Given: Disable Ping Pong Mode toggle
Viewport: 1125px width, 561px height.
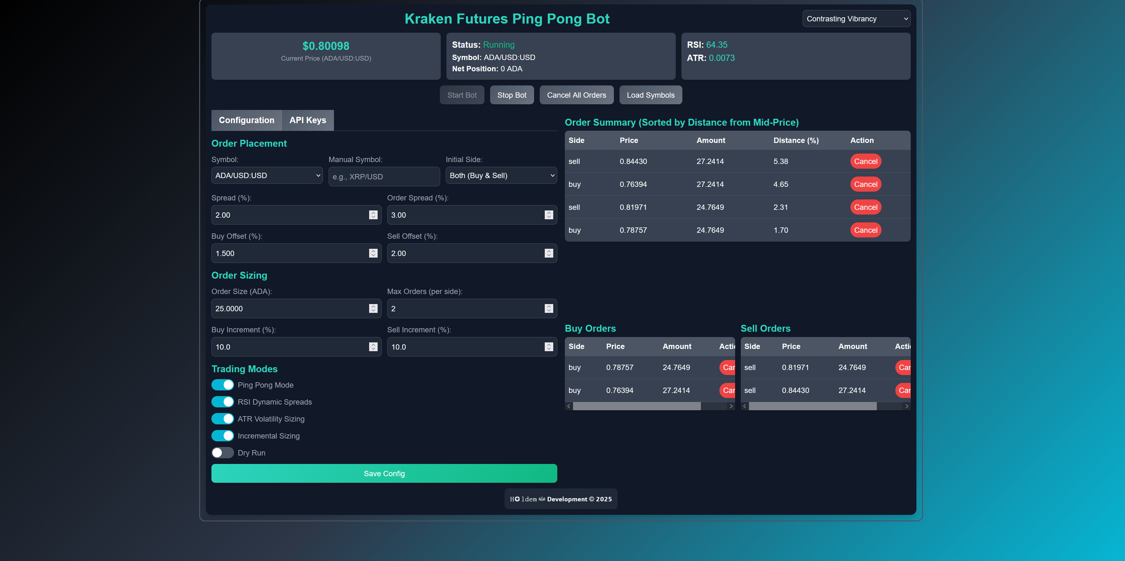Looking at the screenshot, I should click(x=223, y=384).
